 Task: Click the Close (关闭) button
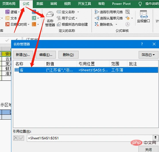148,149
